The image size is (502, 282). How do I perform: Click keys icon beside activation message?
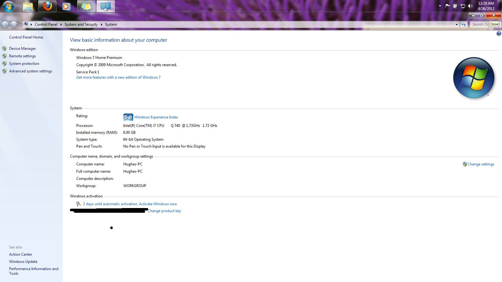78,204
